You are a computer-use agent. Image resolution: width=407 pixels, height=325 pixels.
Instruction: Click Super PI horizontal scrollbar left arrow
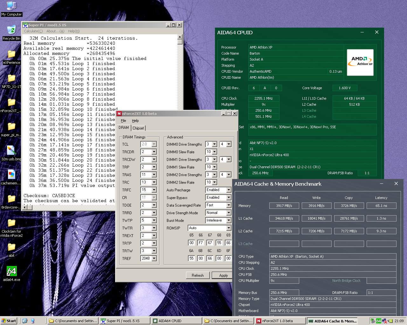(x=25, y=207)
